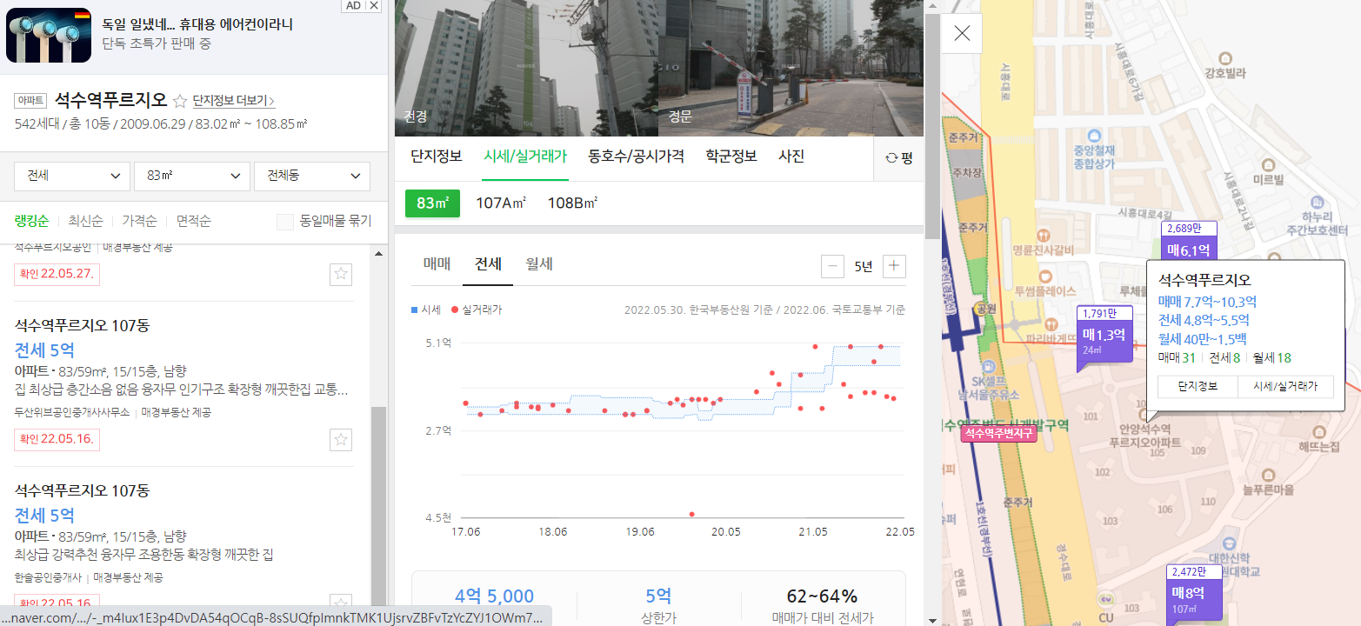The height and width of the screenshot is (626, 1361).
Task: Close the ad with the X icon
Action: tap(374, 5)
